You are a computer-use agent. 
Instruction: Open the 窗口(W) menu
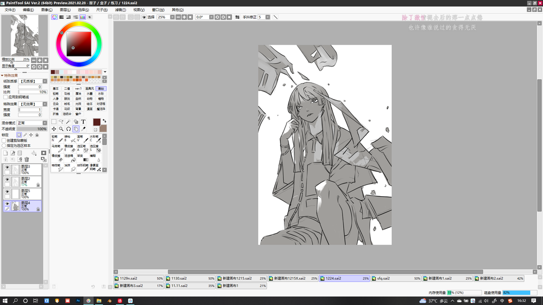[x=158, y=10]
